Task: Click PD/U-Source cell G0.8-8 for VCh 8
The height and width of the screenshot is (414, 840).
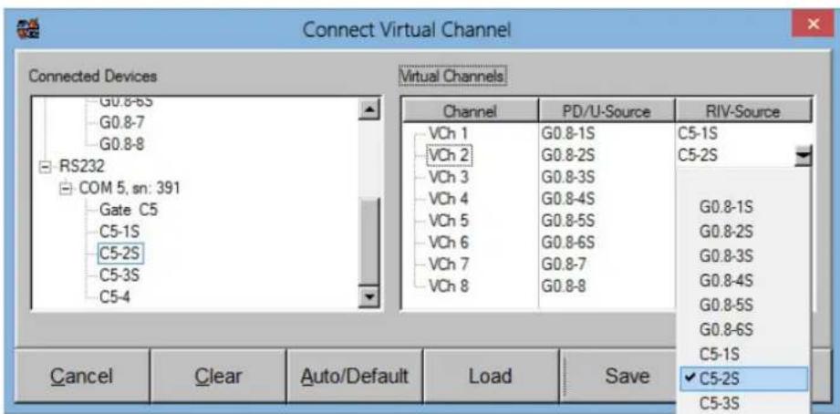Action: [564, 286]
